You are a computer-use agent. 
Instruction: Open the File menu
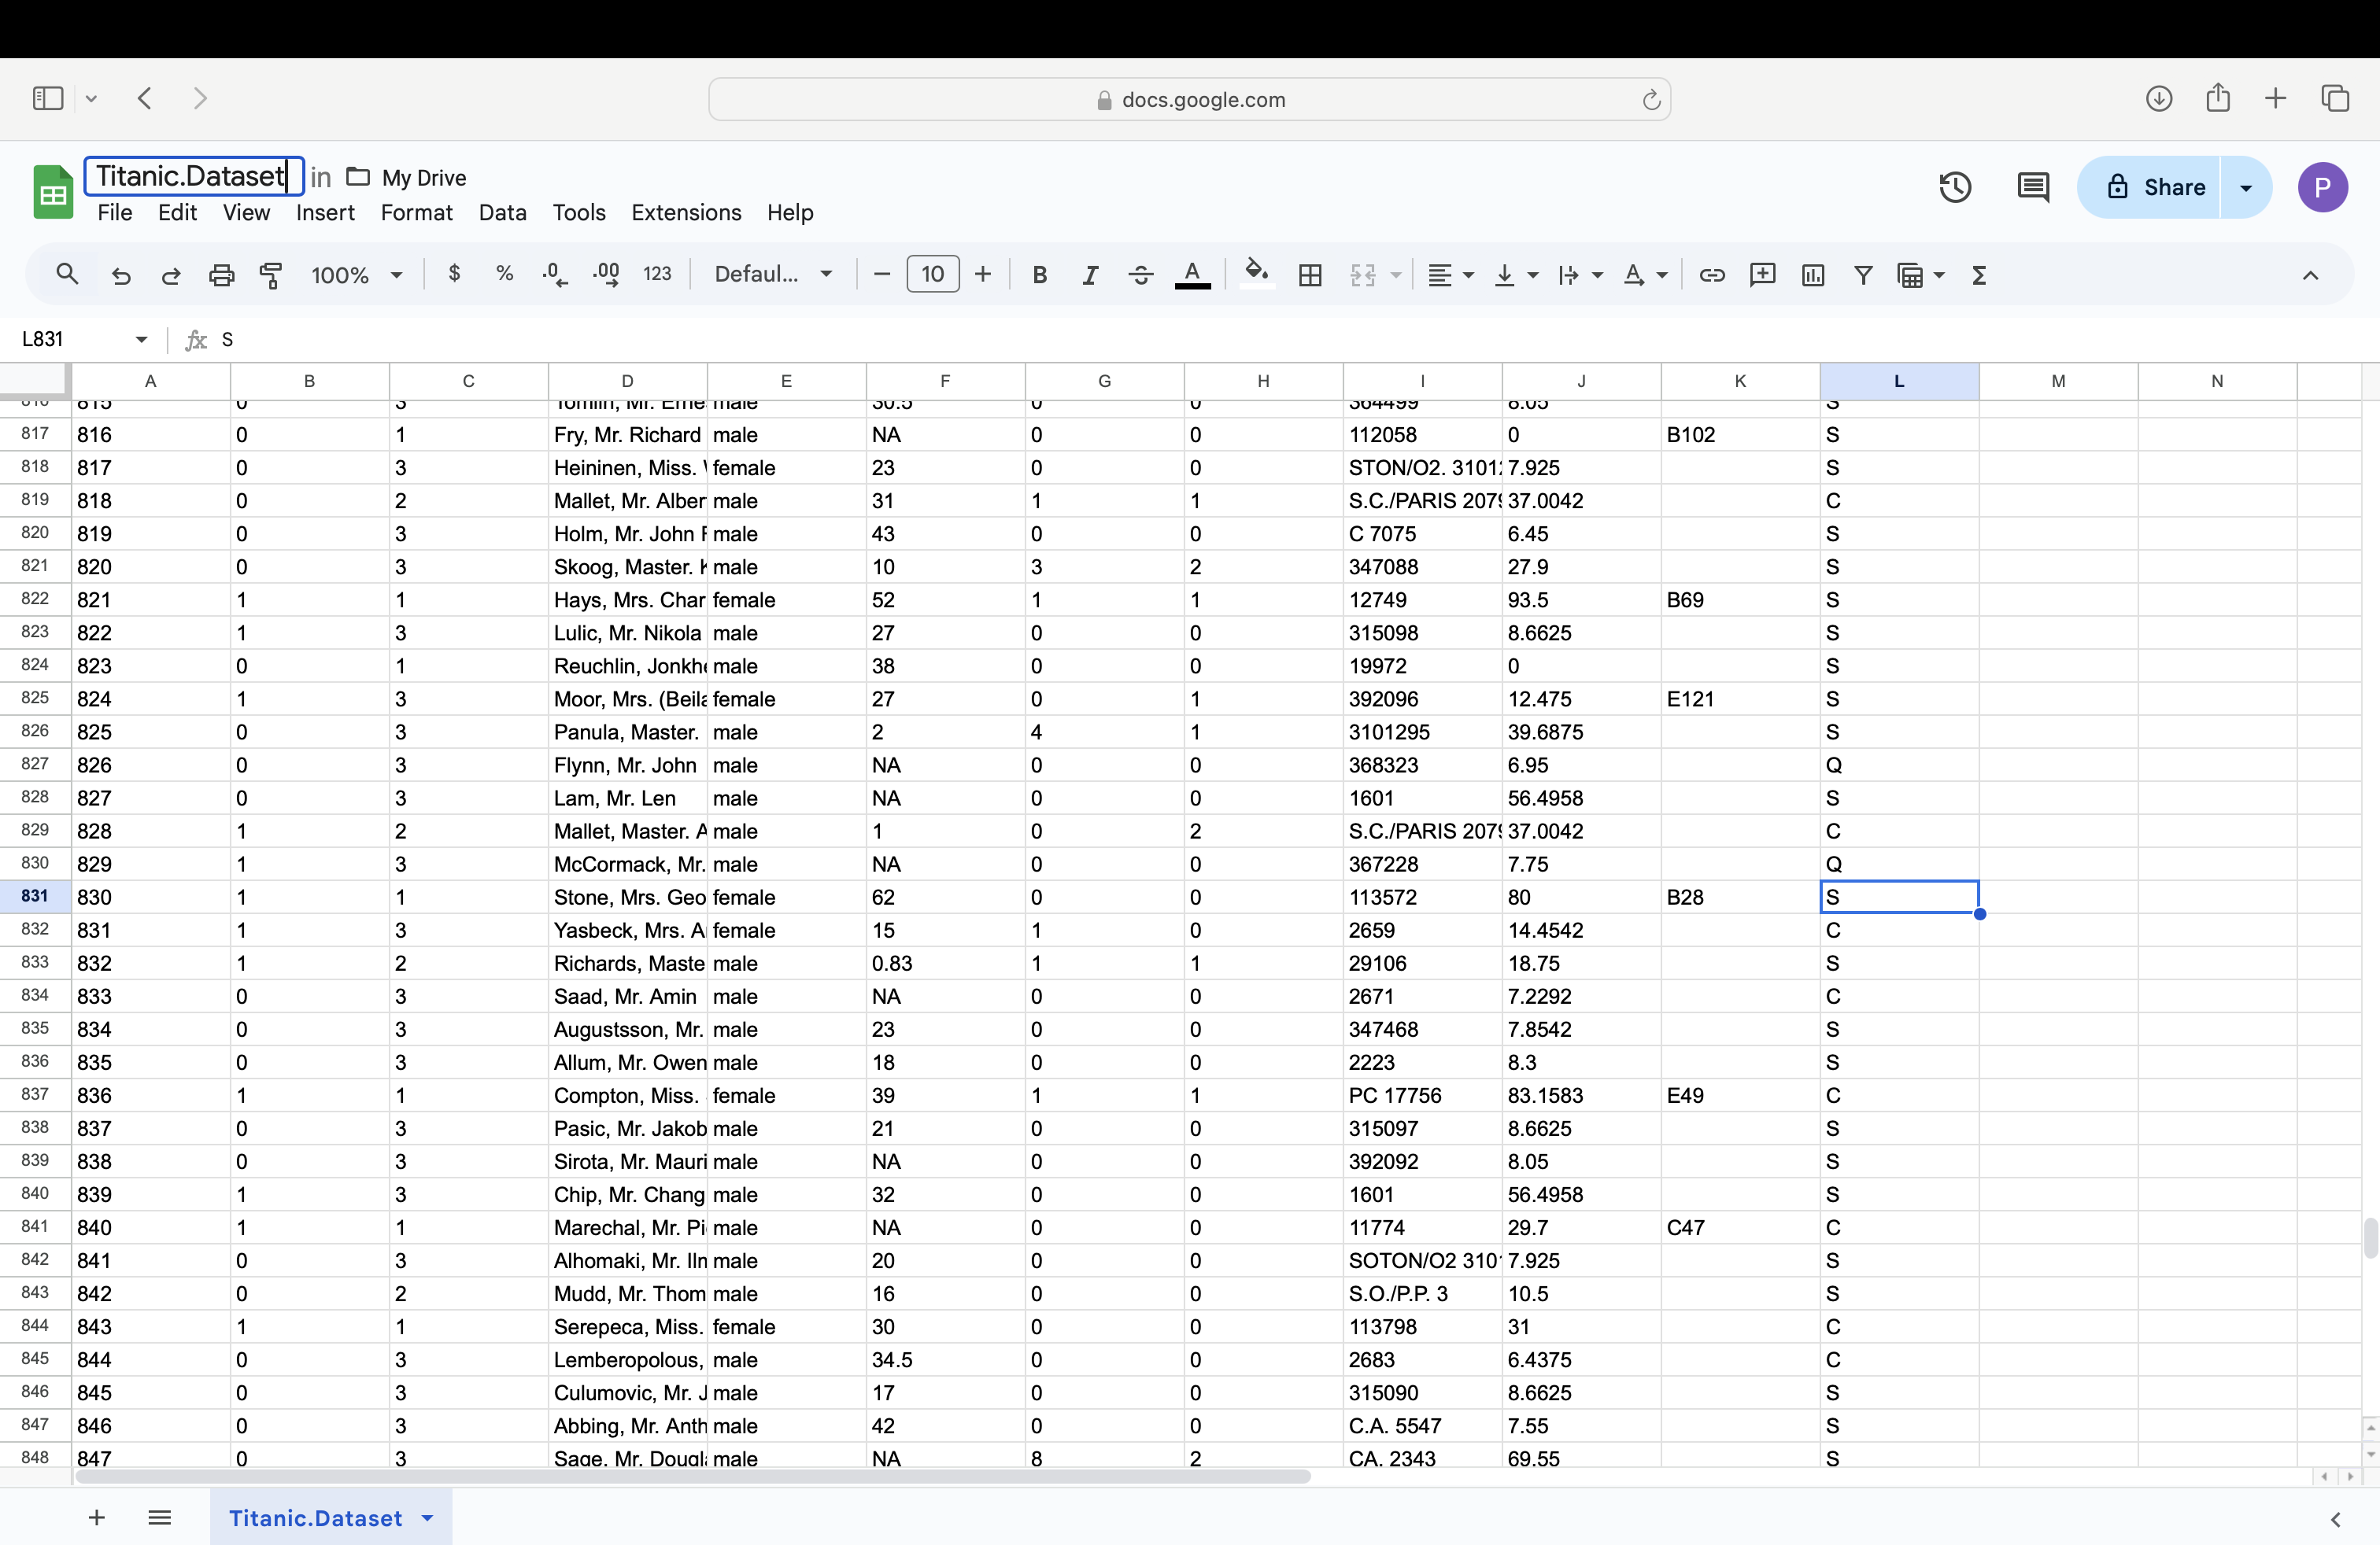pos(115,212)
